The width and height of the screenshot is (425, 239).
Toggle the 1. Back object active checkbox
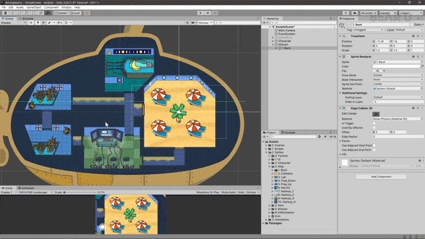click(349, 25)
